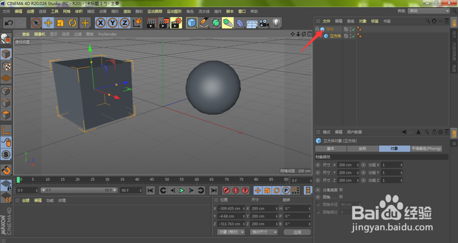The height and width of the screenshot is (243, 458).
Task: Open the Object Manager 标签 menu
Action: click(375, 21)
